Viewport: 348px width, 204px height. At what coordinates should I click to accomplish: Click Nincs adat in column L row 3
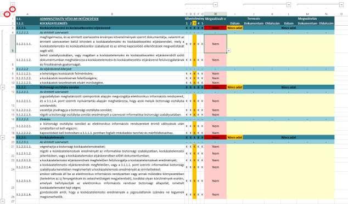coord(289,28)
